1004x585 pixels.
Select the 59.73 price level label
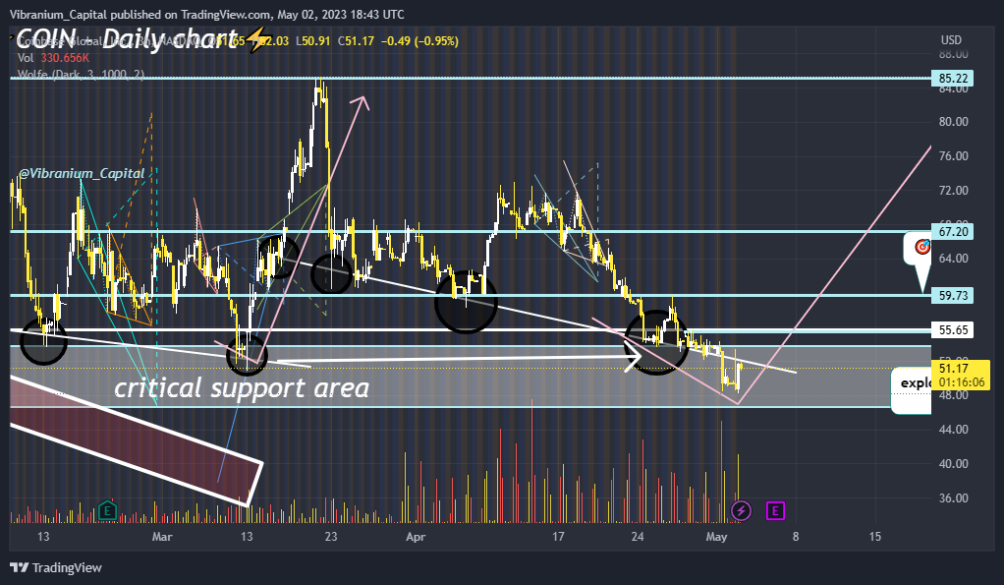[x=953, y=295]
